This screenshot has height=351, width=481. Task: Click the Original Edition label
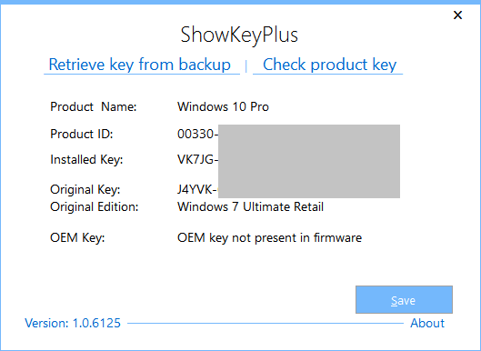click(x=95, y=206)
